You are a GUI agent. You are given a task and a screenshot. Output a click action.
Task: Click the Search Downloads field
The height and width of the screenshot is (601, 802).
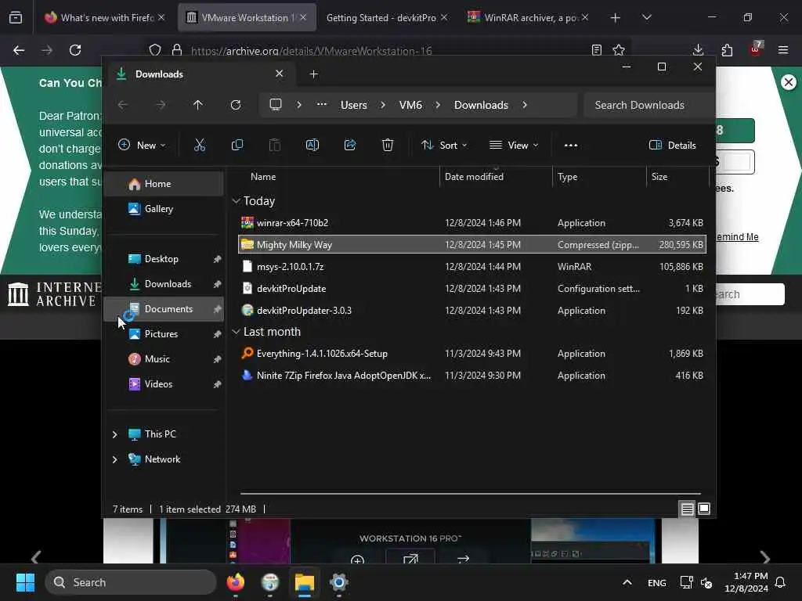point(648,105)
